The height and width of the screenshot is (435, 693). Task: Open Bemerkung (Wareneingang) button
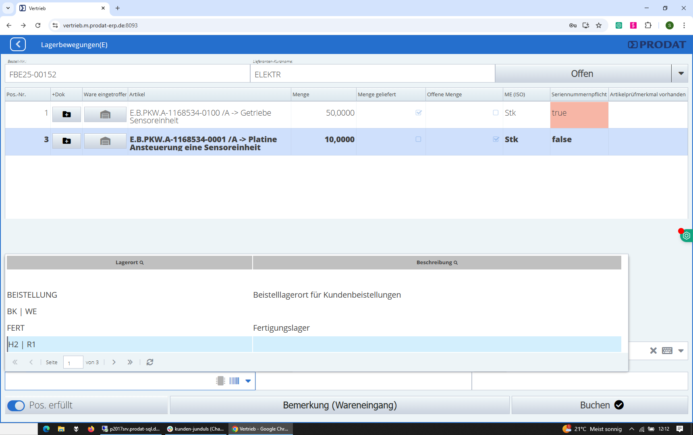coord(340,405)
